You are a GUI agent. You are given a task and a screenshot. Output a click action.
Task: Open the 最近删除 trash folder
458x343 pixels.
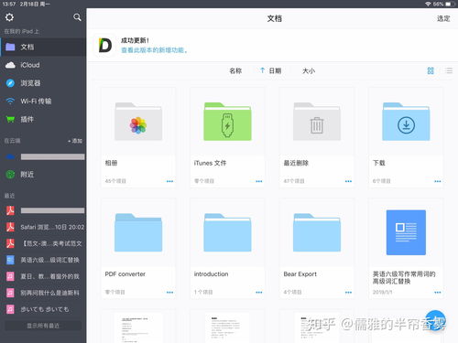point(317,122)
